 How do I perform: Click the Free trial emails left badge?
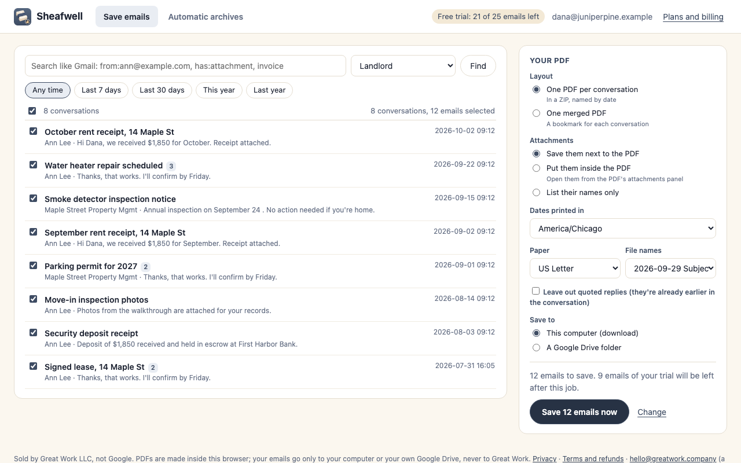pyautogui.click(x=489, y=17)
